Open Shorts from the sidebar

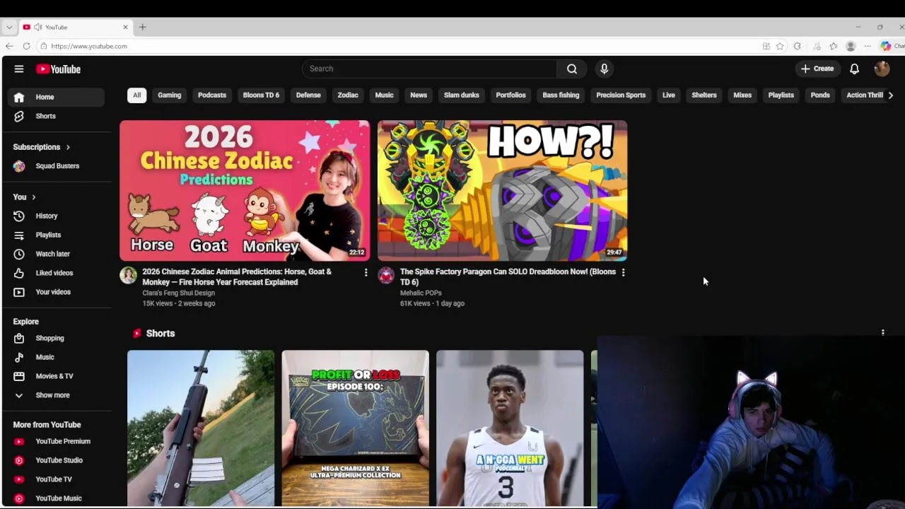pos(56,116)
